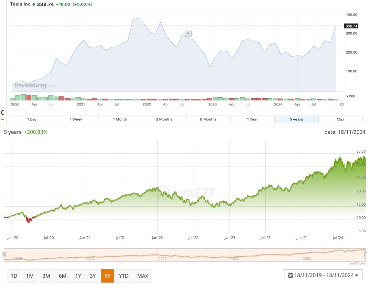Expand the date range dropdown caret
The height and width of the screenshot is (291, 369).
[x=357, y=275]
